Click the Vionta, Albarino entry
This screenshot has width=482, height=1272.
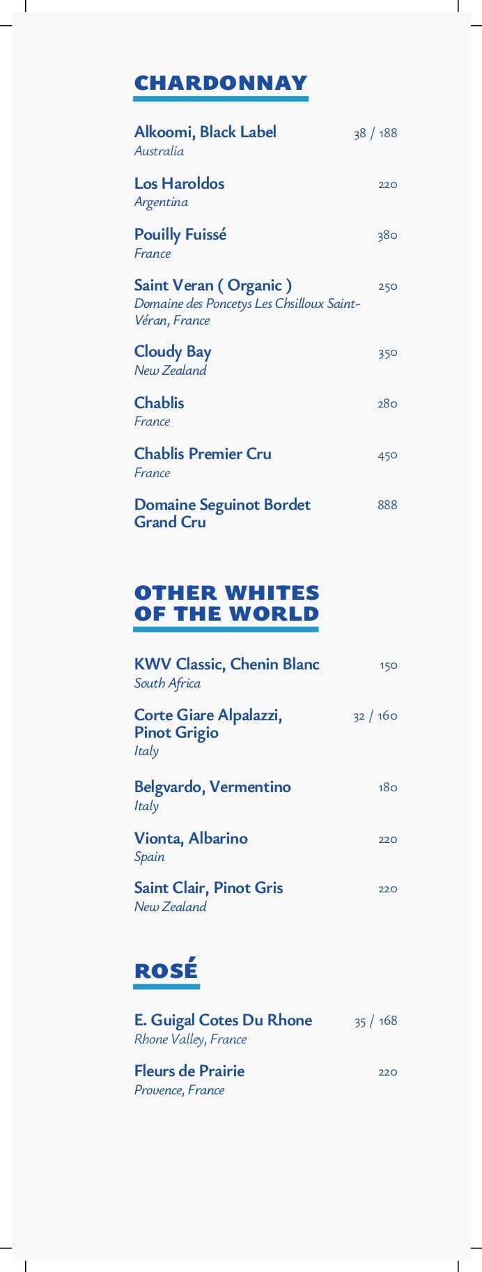[190, 838]
